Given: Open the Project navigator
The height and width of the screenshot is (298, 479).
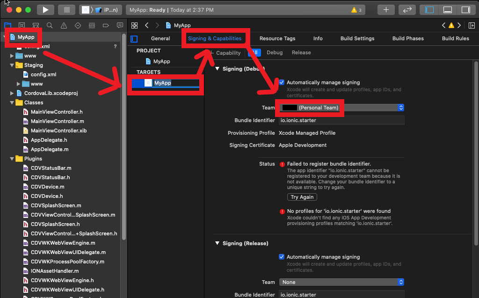Looking at the screenshot, I should coord(7,25).
